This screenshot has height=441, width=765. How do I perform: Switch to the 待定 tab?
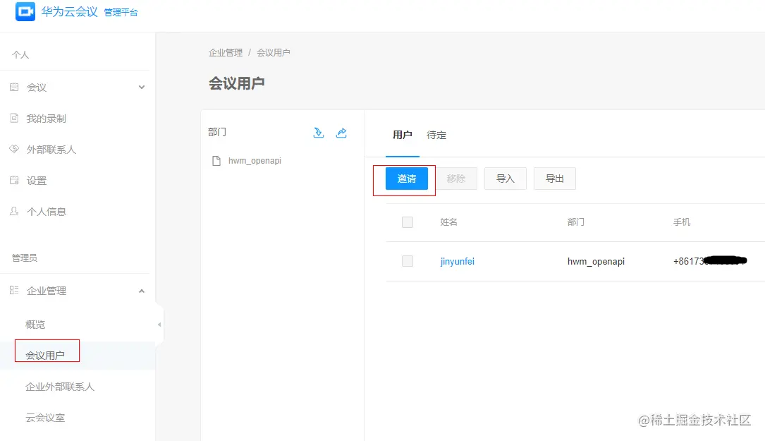tap(436, 135)
